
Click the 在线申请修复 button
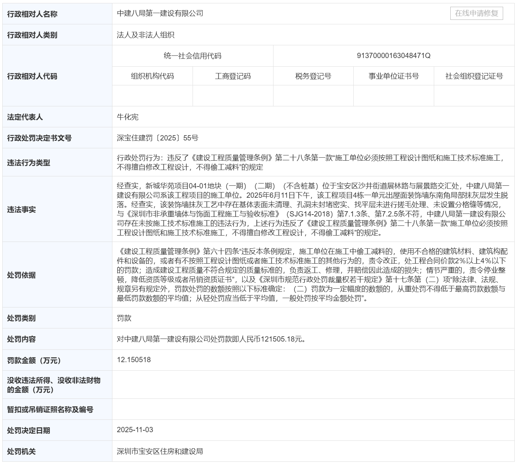(x=476, y=13)
